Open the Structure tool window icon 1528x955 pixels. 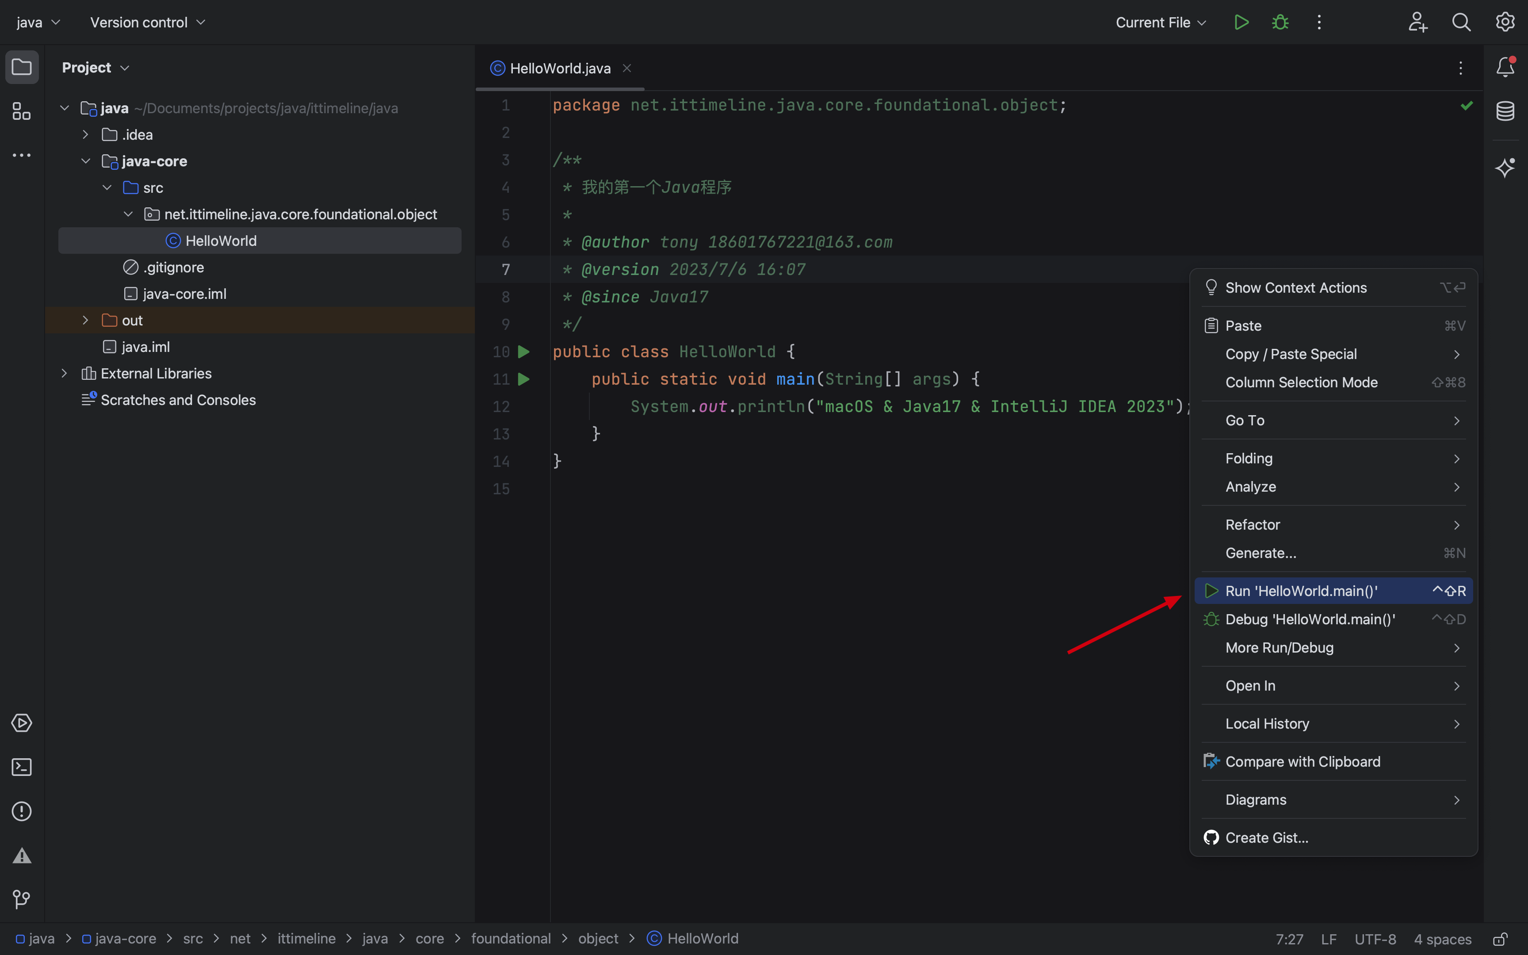[22, 111]
